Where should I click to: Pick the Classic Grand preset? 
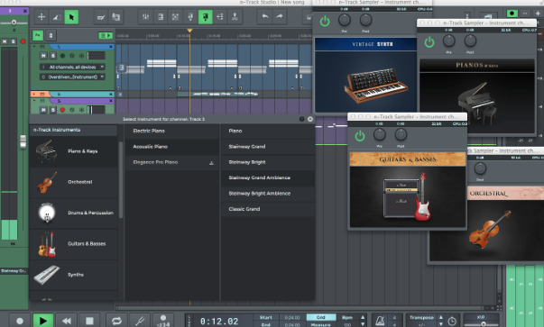coord(268,209)
